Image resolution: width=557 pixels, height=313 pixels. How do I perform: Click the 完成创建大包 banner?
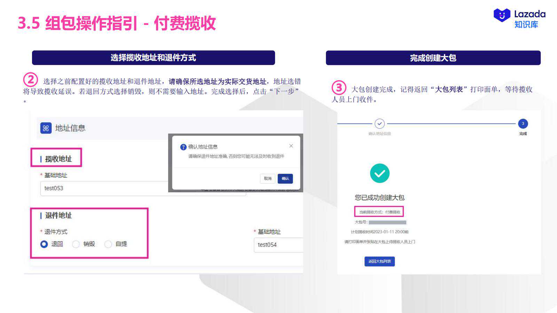[433, 58]
